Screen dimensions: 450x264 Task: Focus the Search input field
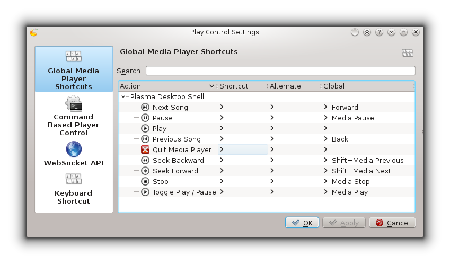click(280, 71)
